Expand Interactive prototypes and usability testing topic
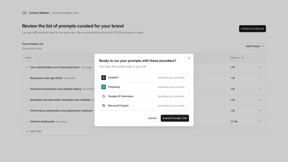Viewport: 288px width, 162px height. [27, 89]
